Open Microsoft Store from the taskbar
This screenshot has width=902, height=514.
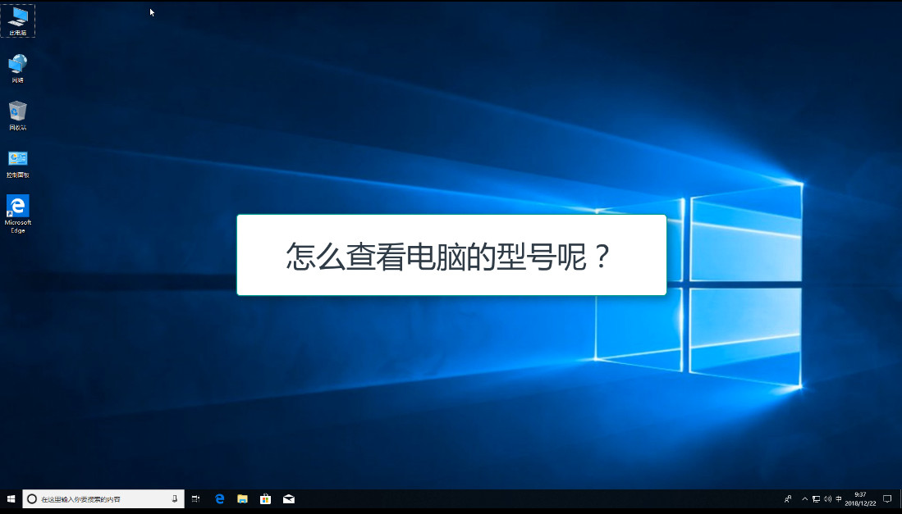point(265,498)
